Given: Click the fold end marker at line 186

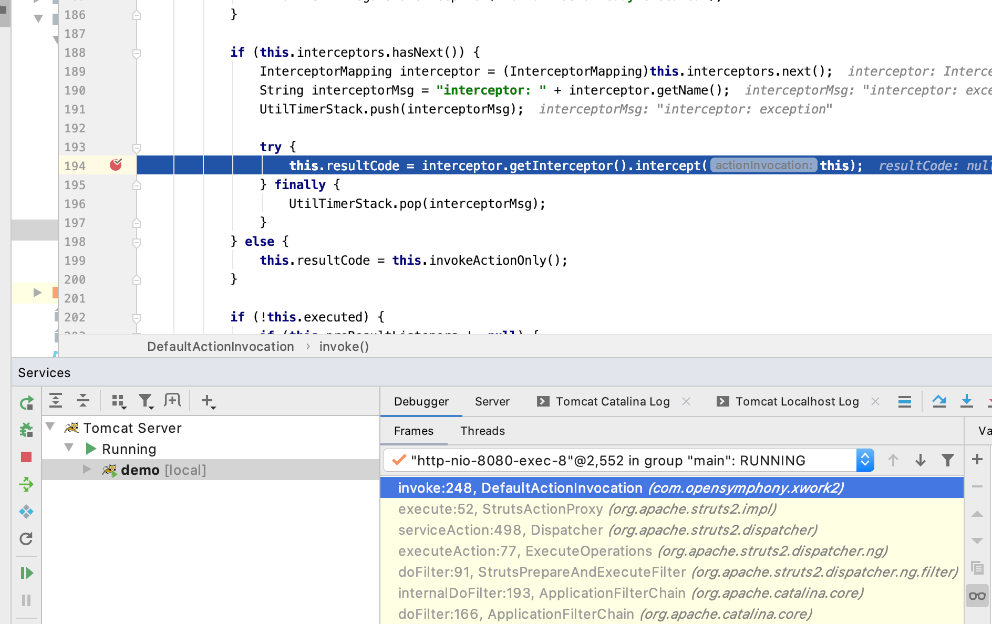Looking at the screenshot, I should click(137, 15).
